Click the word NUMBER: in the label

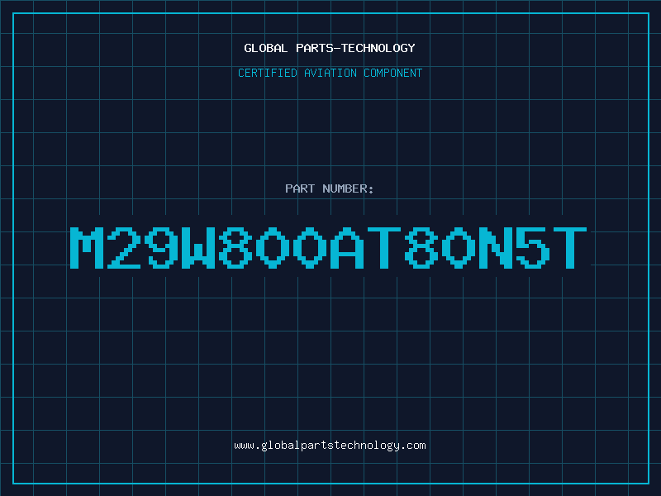pyautogui.click(x=348, y=188)
